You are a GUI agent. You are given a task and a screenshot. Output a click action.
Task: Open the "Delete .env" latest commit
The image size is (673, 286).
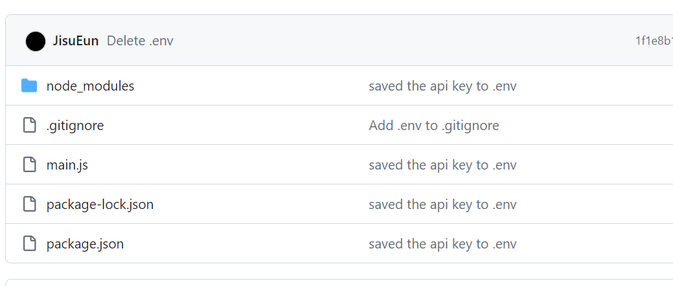tap(140, 41)
